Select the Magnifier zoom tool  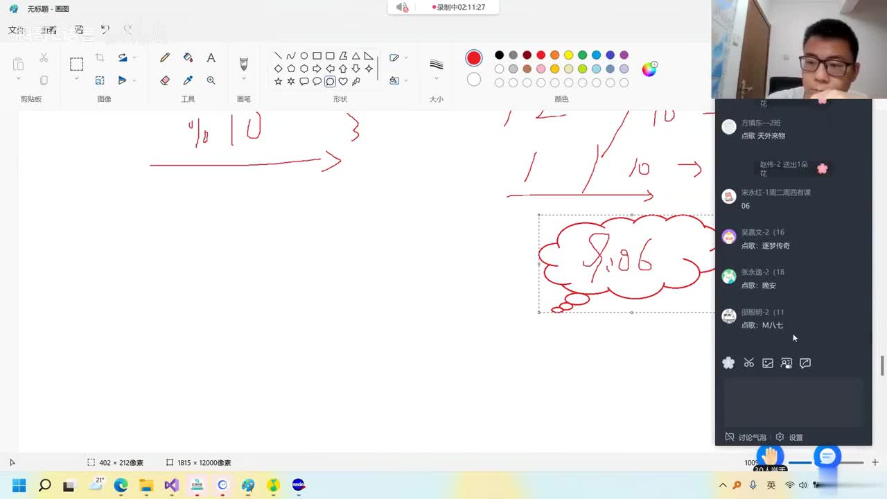(211, 80)
